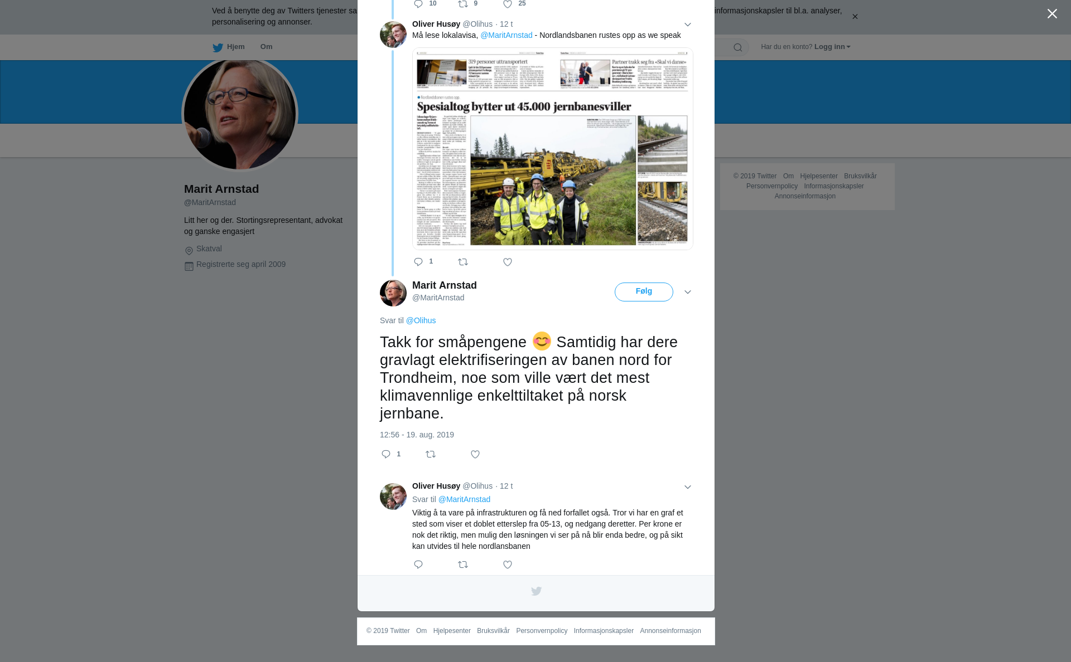Open the Om menu item
This screenshot has height=662, width=1071.
pyautogui.click(x=267, y=47)
